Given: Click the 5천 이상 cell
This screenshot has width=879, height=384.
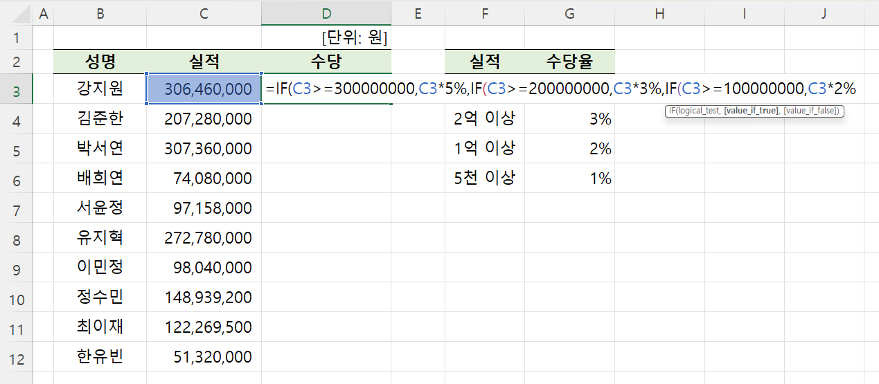Looking at the screenshot, I should tap(485, 179).
